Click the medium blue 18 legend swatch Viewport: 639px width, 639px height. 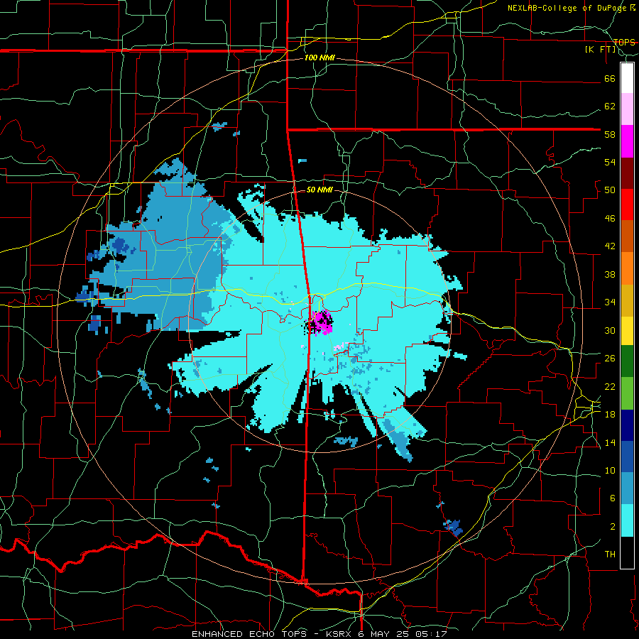point(627,457)
